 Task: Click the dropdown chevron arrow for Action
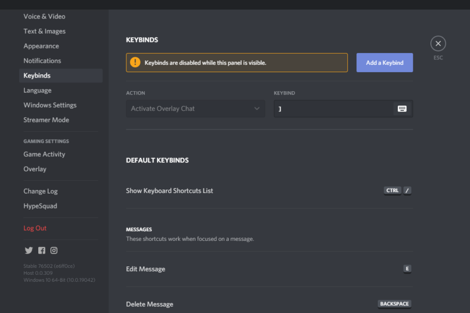pos(257,109)
